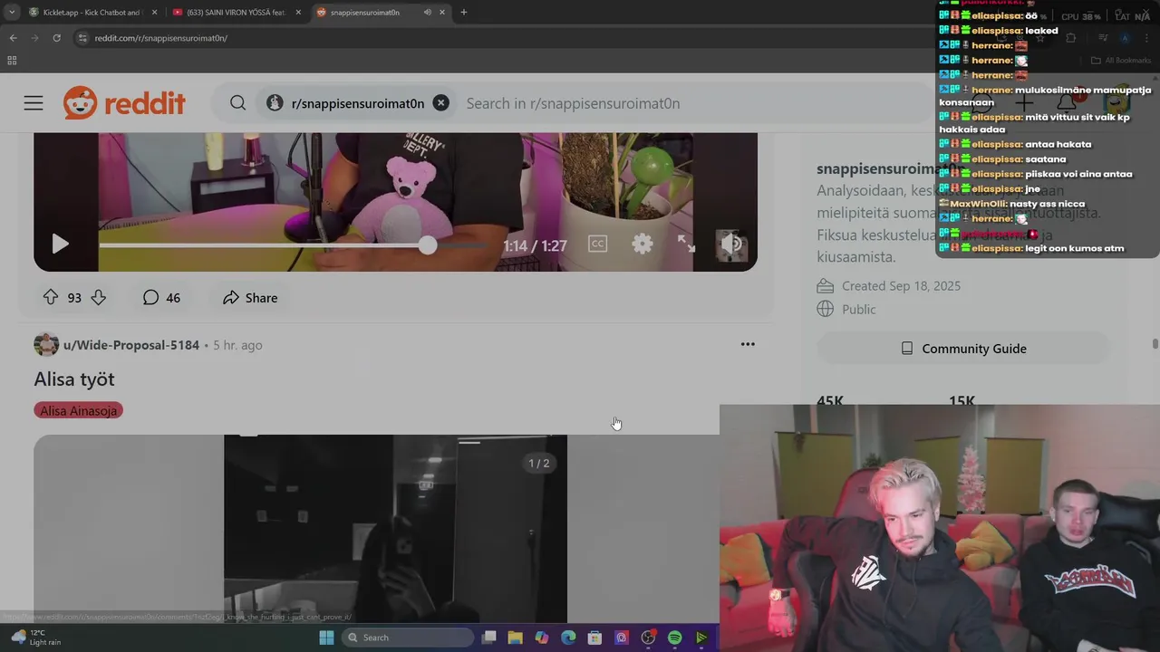Click the Windows taskbar Search box
The width and height of the screenshot is (1160, 652).
point(409,638)
